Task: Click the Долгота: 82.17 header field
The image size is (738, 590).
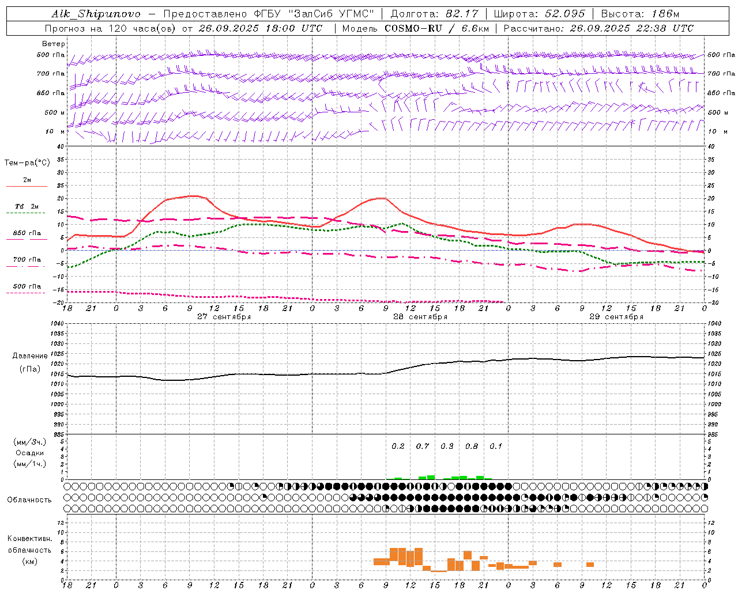Action: [x=434, y=14]
